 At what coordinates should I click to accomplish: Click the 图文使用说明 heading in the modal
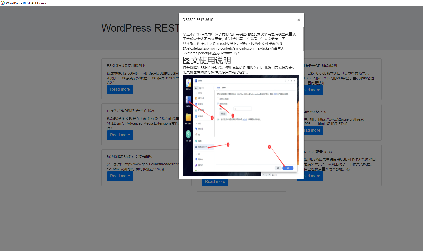click(207, 60)
